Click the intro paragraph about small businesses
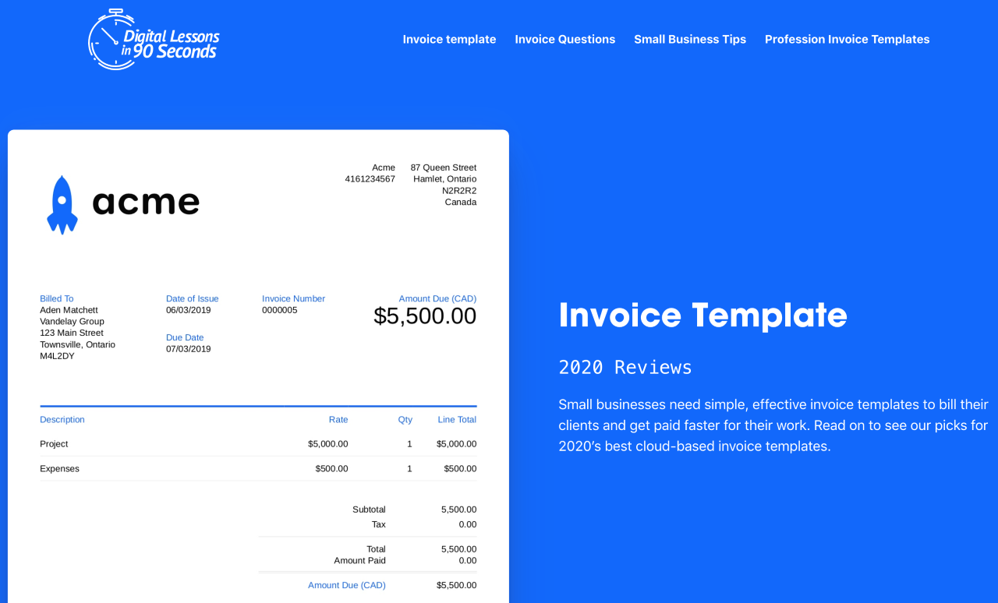This screenshot has width=998, height=603. click(x=773, y=425)
